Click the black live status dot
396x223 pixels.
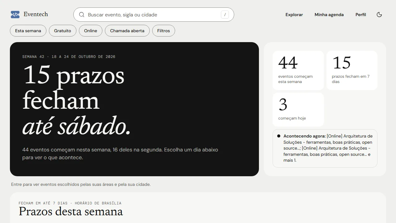click(279, 136)
